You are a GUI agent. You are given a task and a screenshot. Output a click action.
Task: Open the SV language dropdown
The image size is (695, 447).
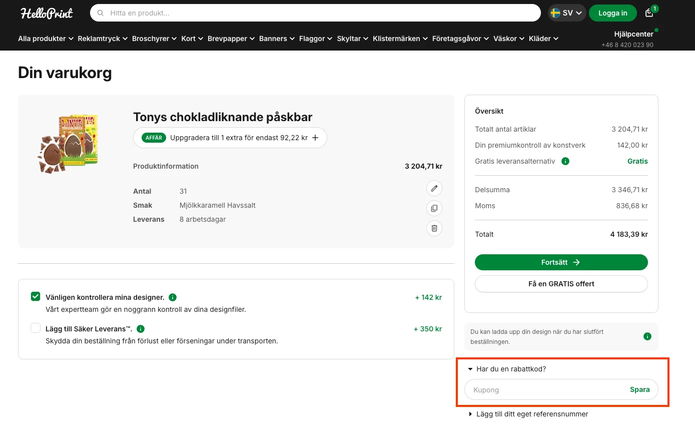[567, 13]
